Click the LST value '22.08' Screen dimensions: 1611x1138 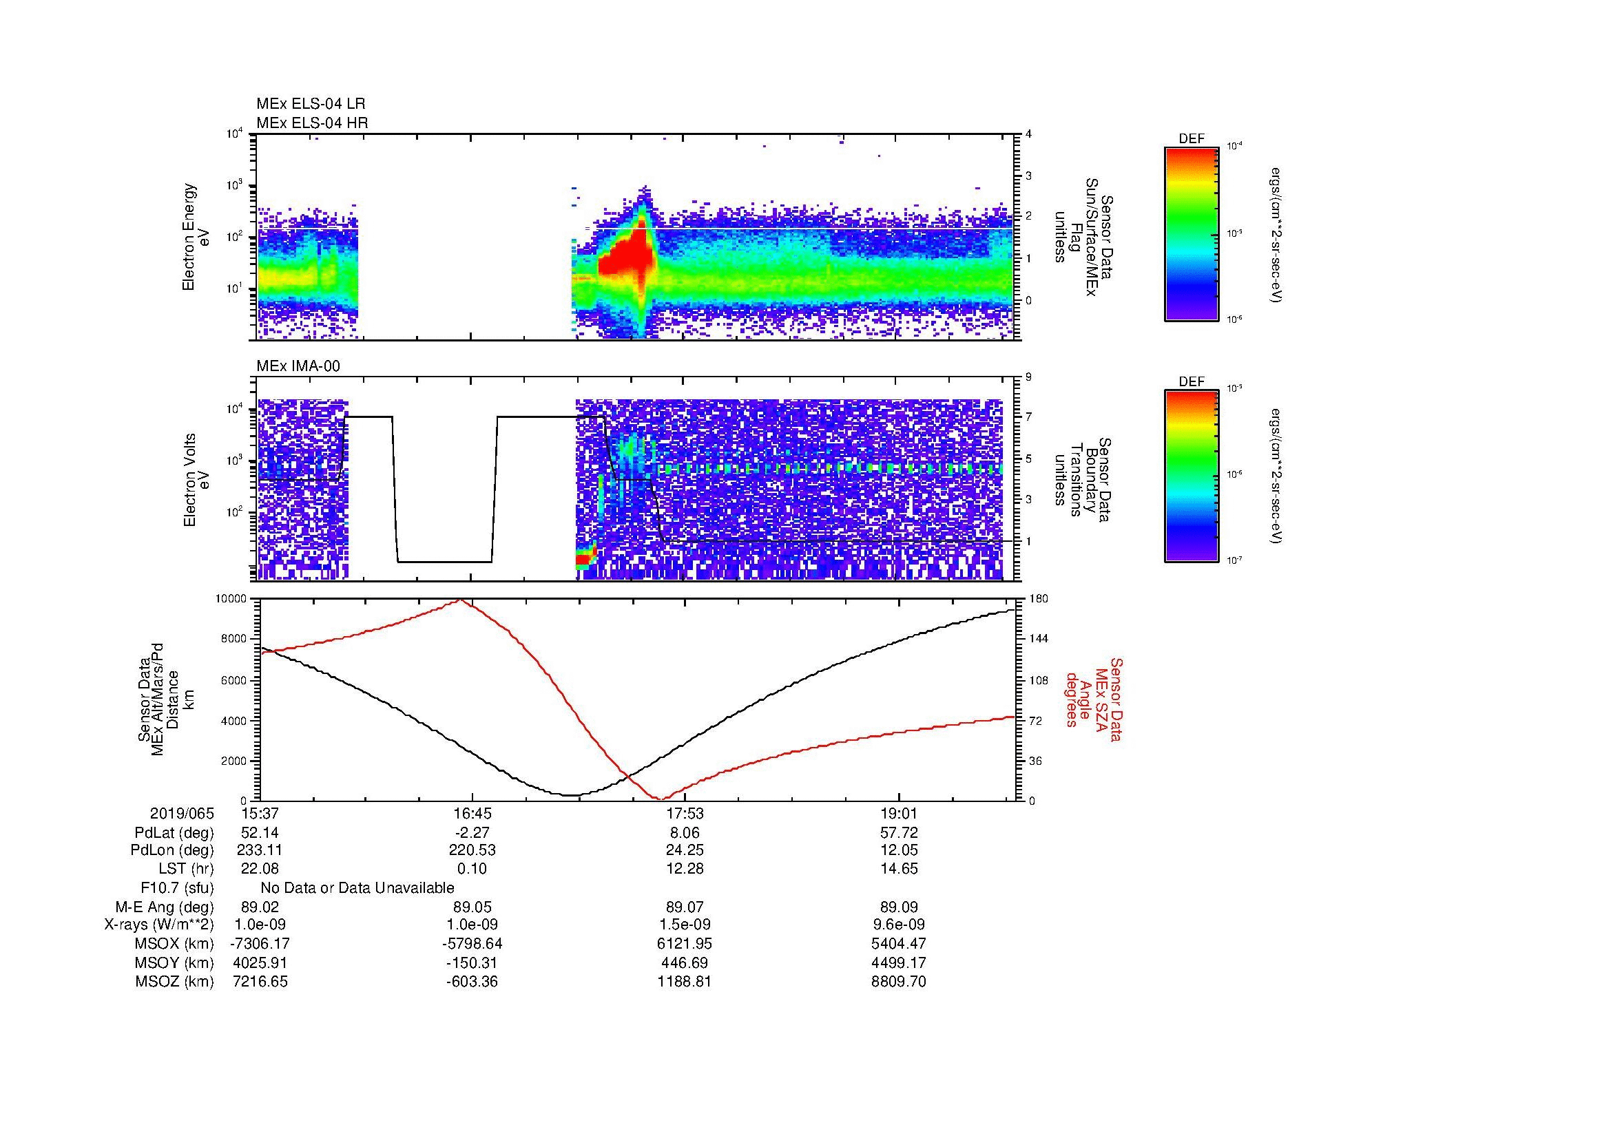coord(260,869)
